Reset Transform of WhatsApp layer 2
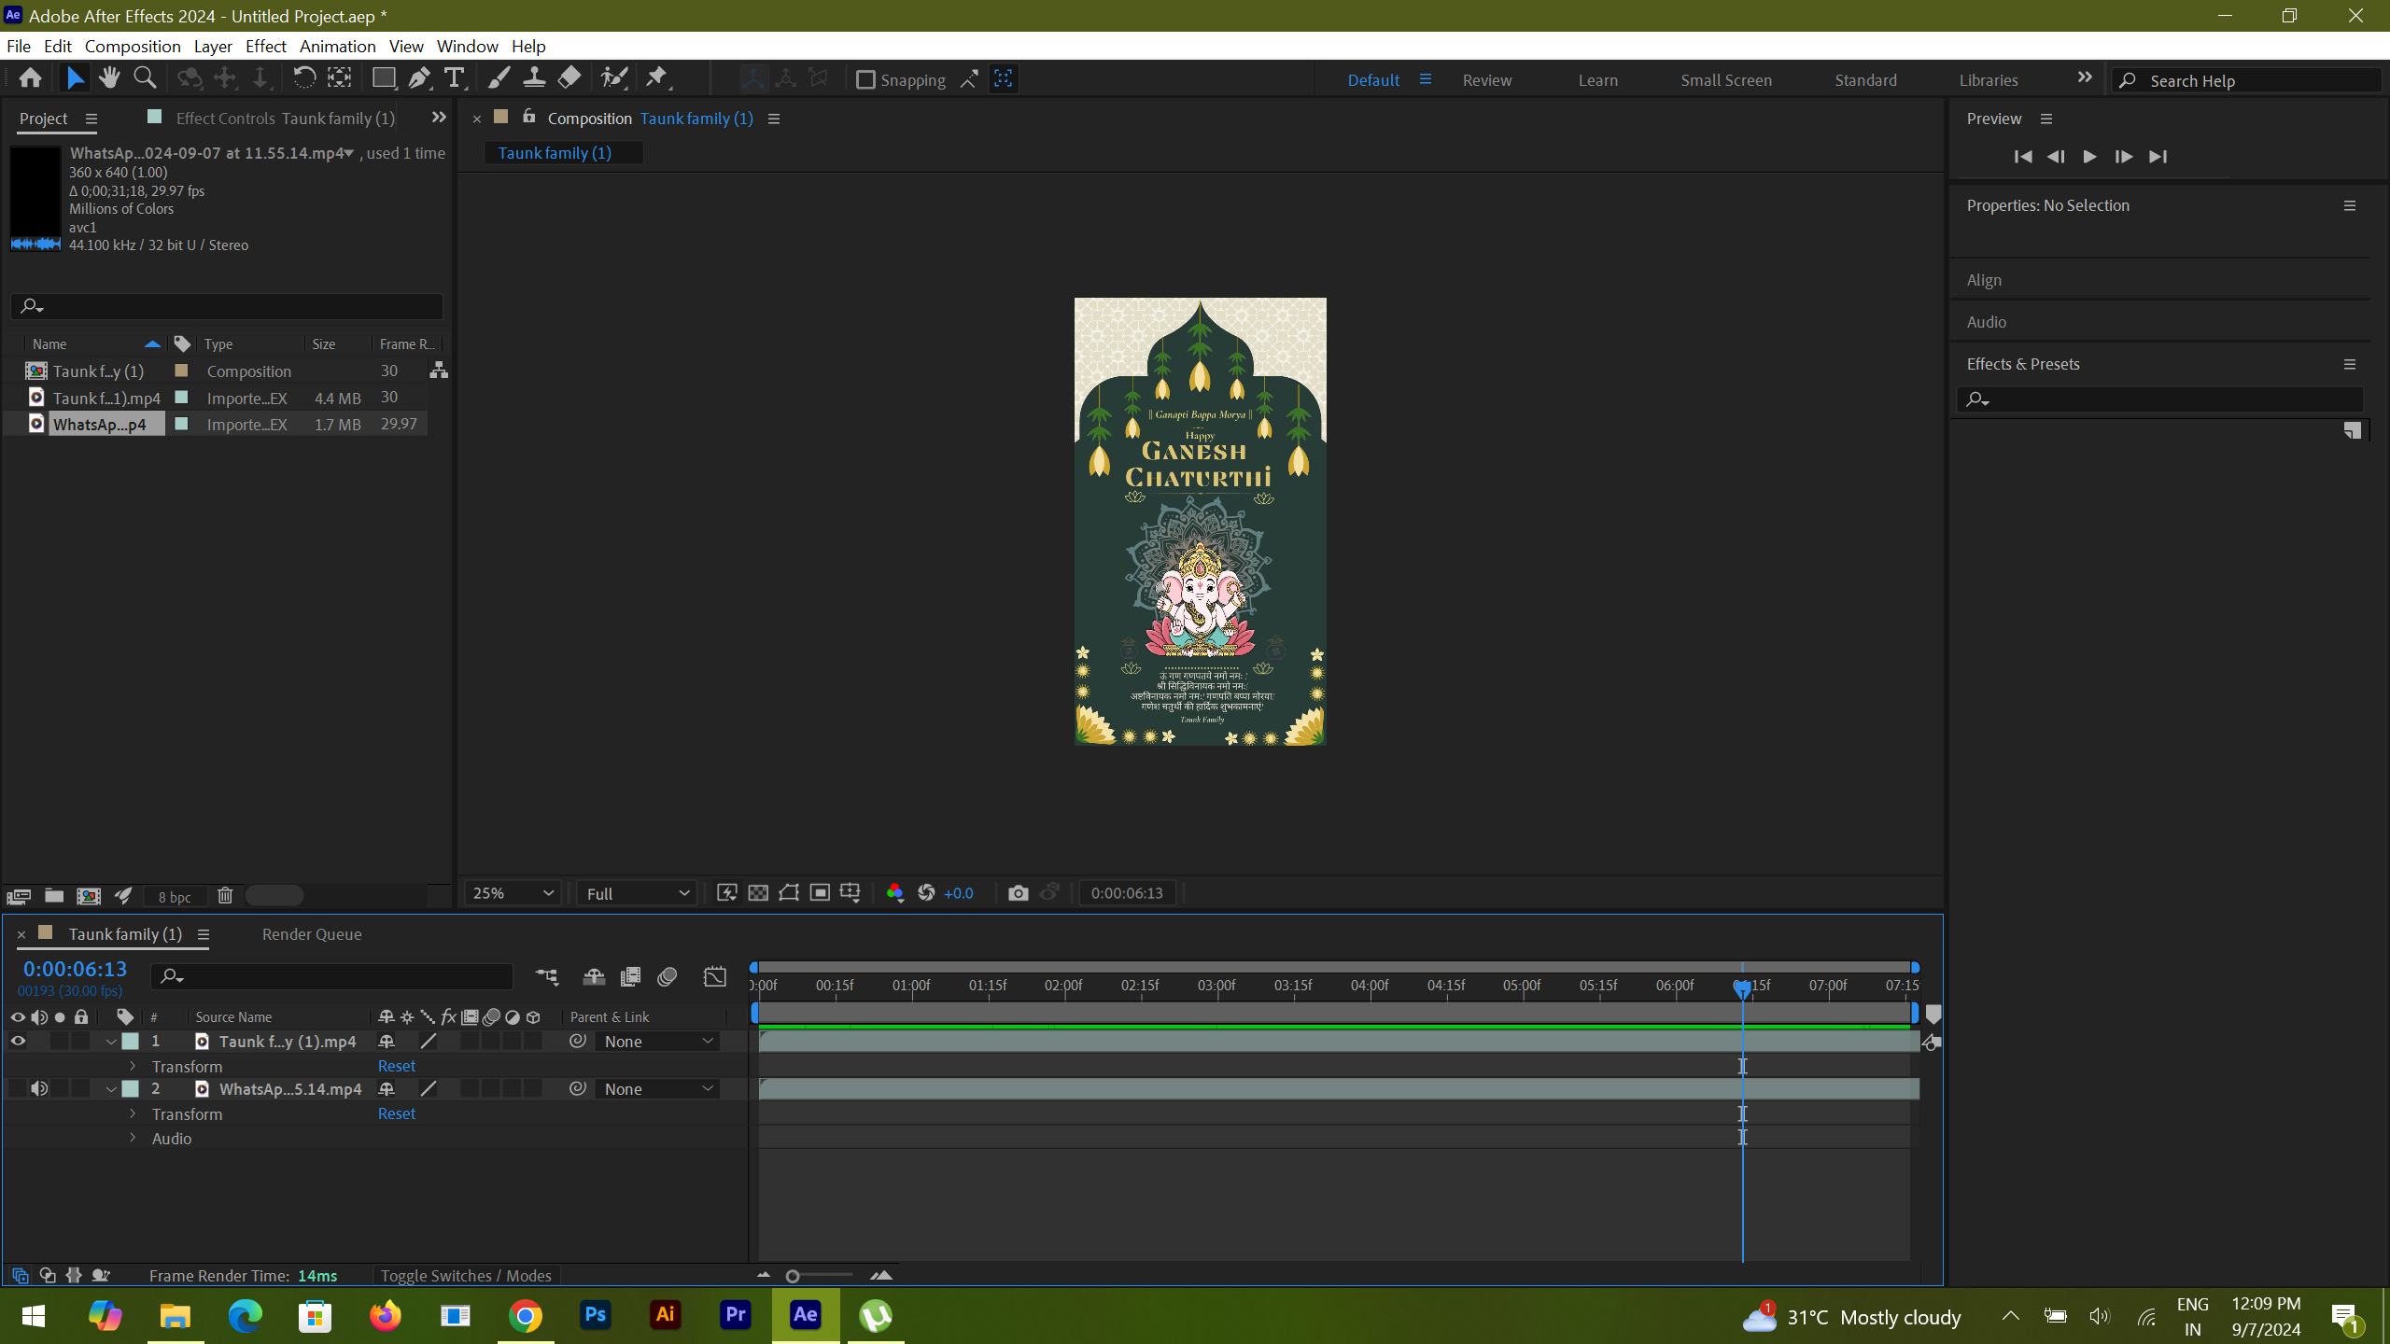Screen dimensions: 2390x1344 click(x=397, y=1113)
